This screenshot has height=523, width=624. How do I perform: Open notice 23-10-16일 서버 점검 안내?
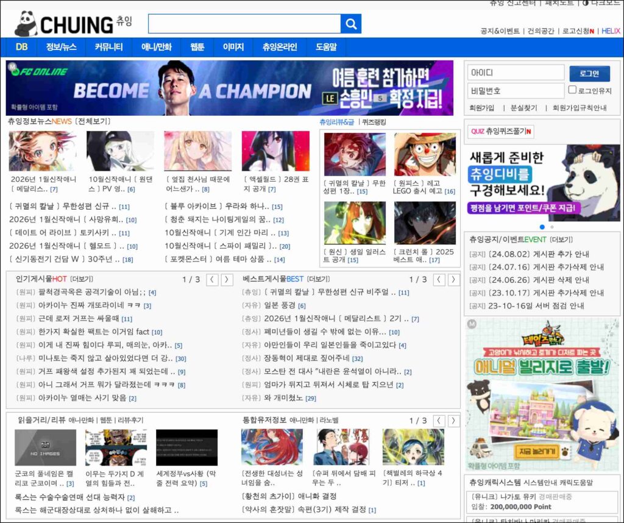coord(536,305)
